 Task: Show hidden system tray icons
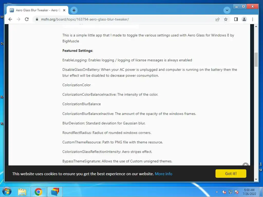coord(217,192)
